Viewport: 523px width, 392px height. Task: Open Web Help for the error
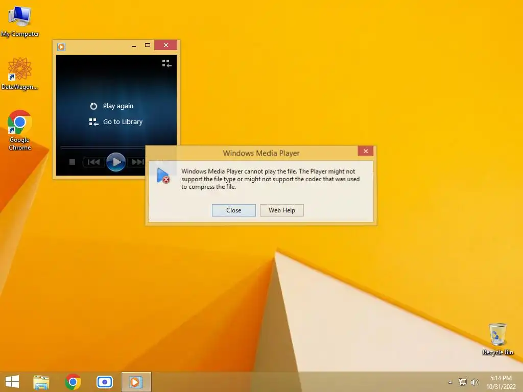pyautogui.click(x=282, y=210)
